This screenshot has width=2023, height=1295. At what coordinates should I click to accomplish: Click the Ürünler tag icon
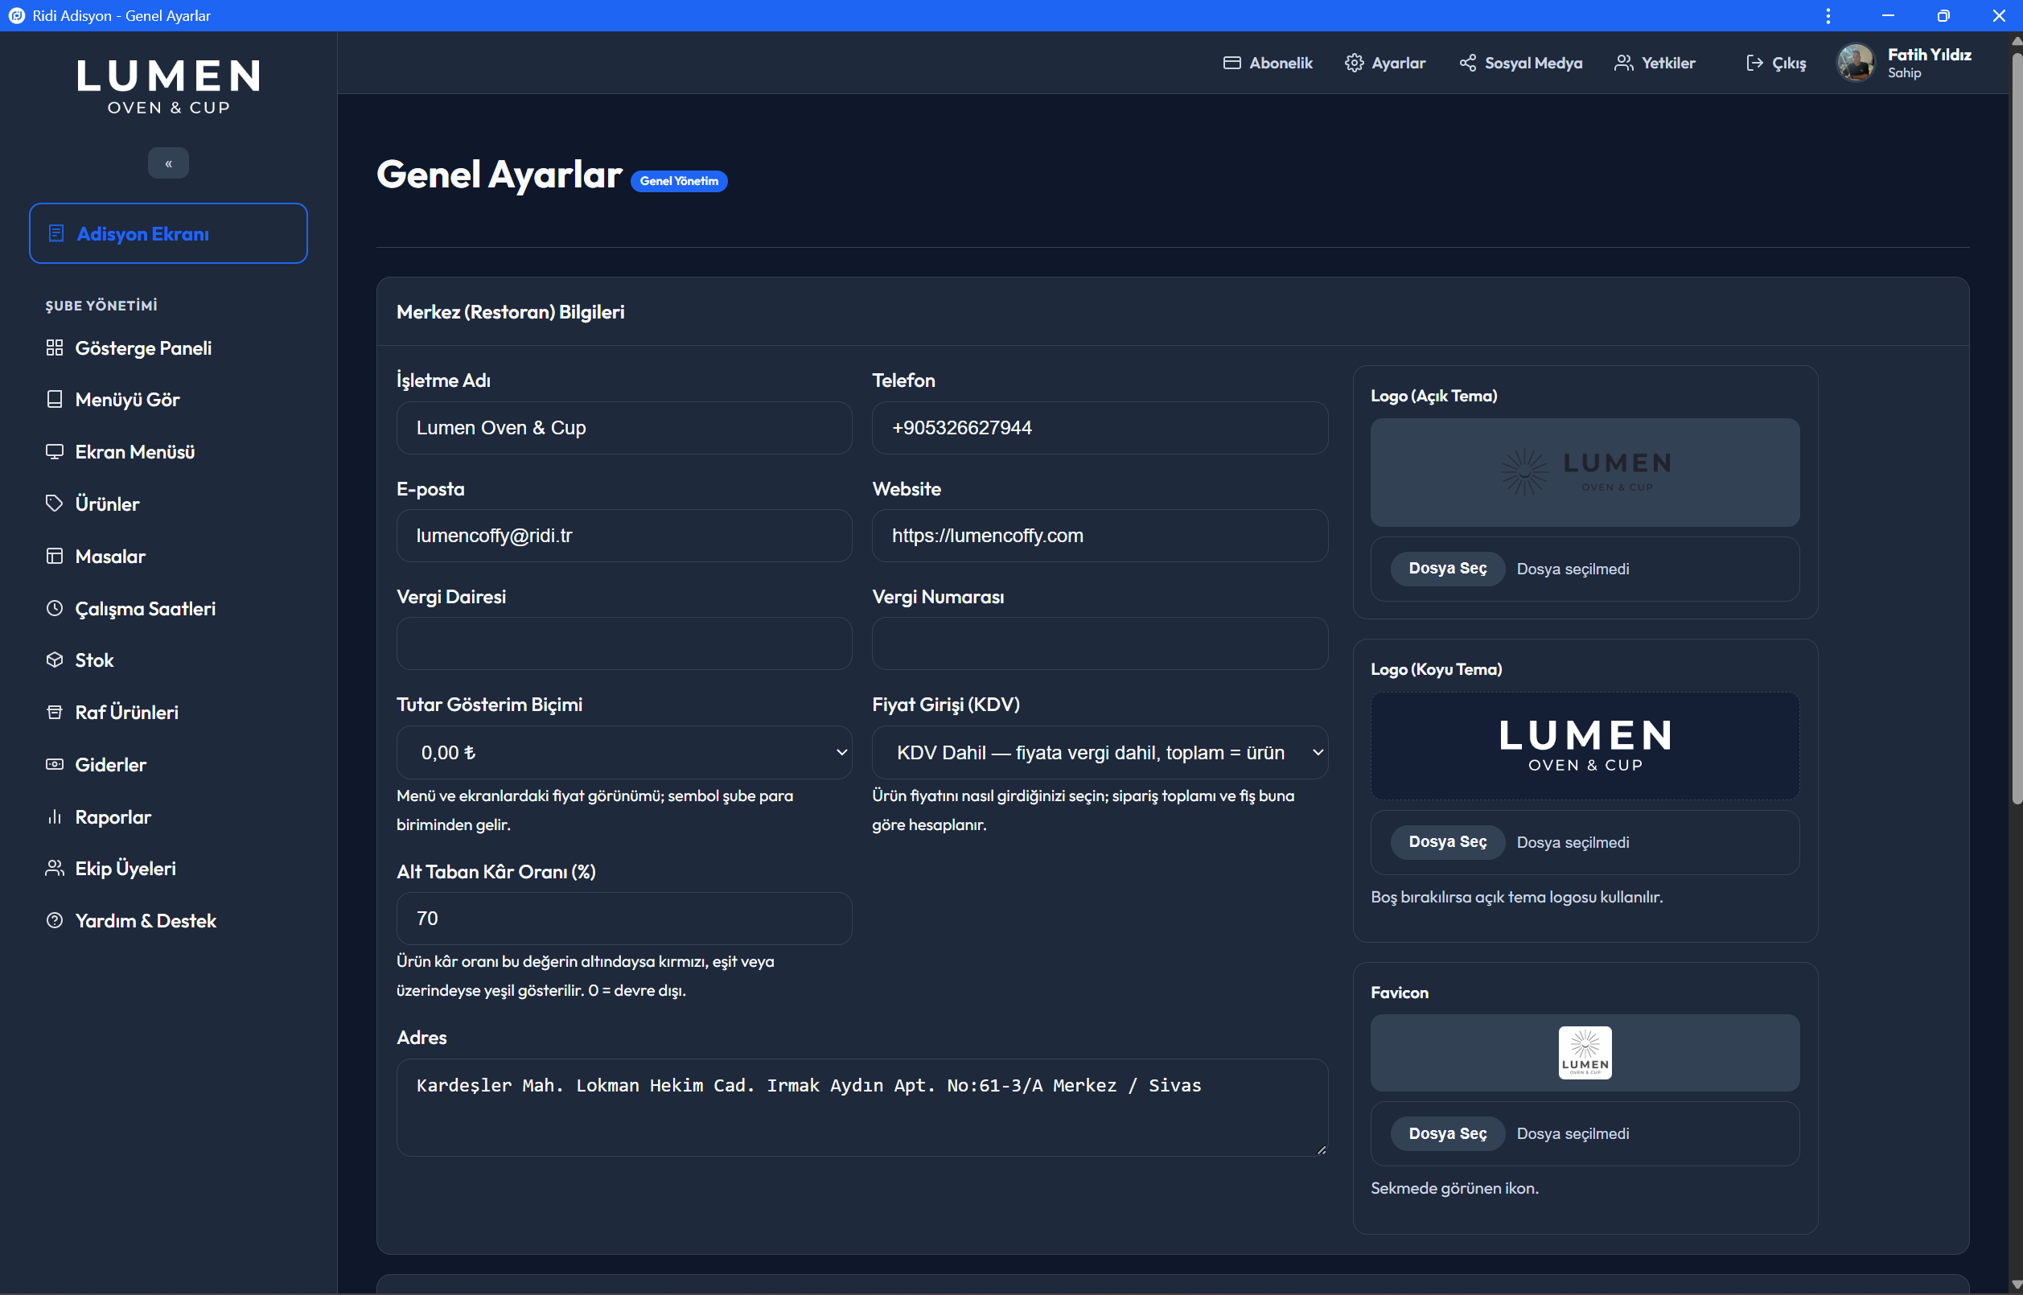point(55,503)
